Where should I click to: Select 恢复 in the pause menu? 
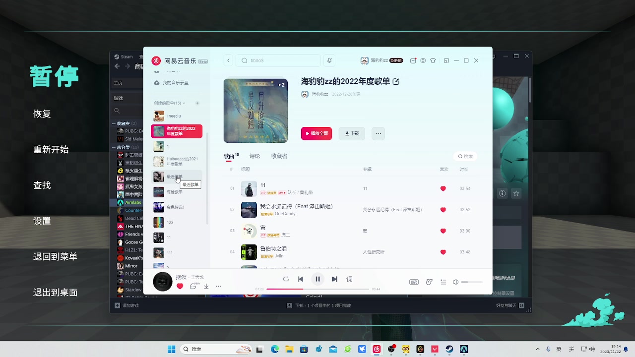coord(42,114)
